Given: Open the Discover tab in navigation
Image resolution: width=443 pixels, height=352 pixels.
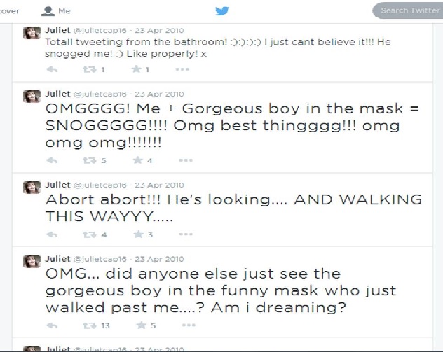Looking at the screenshot, I should (10, 11).
